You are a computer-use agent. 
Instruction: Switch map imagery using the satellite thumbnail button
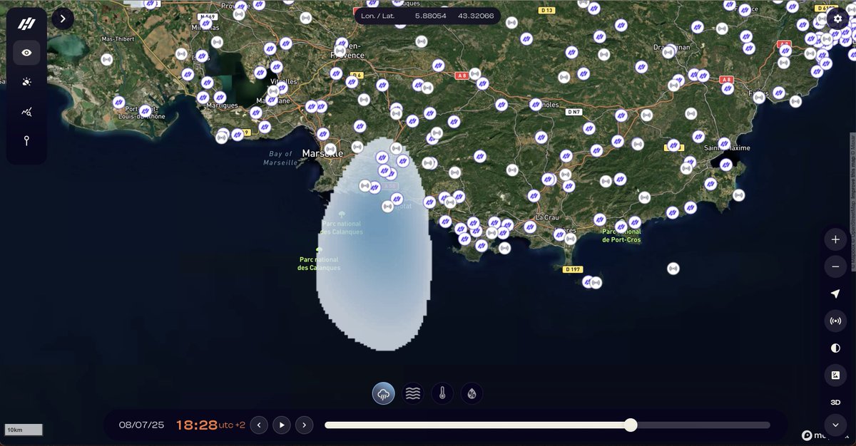(835, 375)
